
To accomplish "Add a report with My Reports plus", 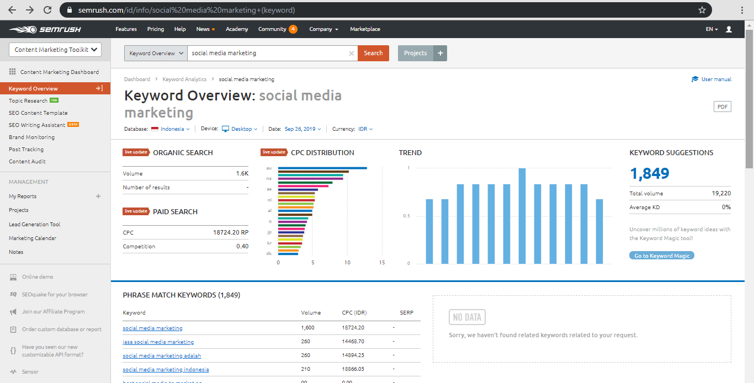I will click(x=98, y=196).
